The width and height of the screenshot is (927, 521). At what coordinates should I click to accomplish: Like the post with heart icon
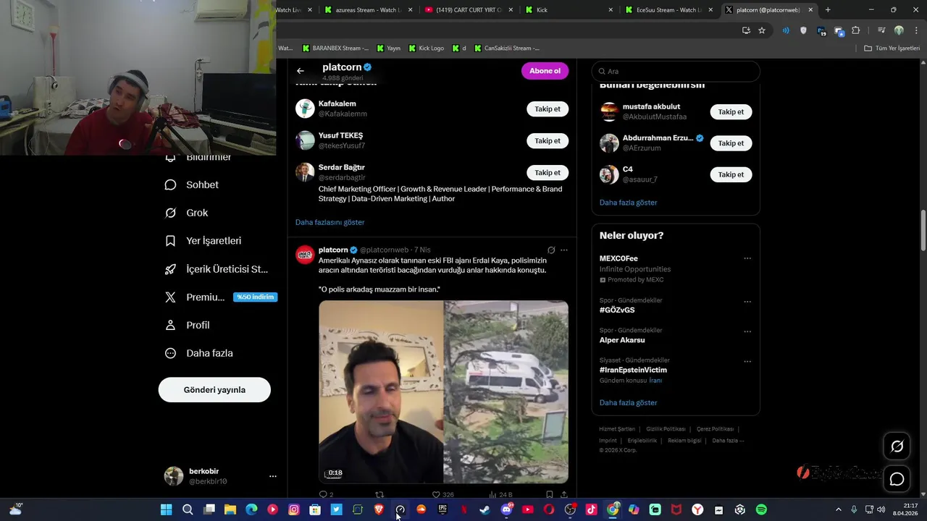pyautogui.click(x=436, y=495)
